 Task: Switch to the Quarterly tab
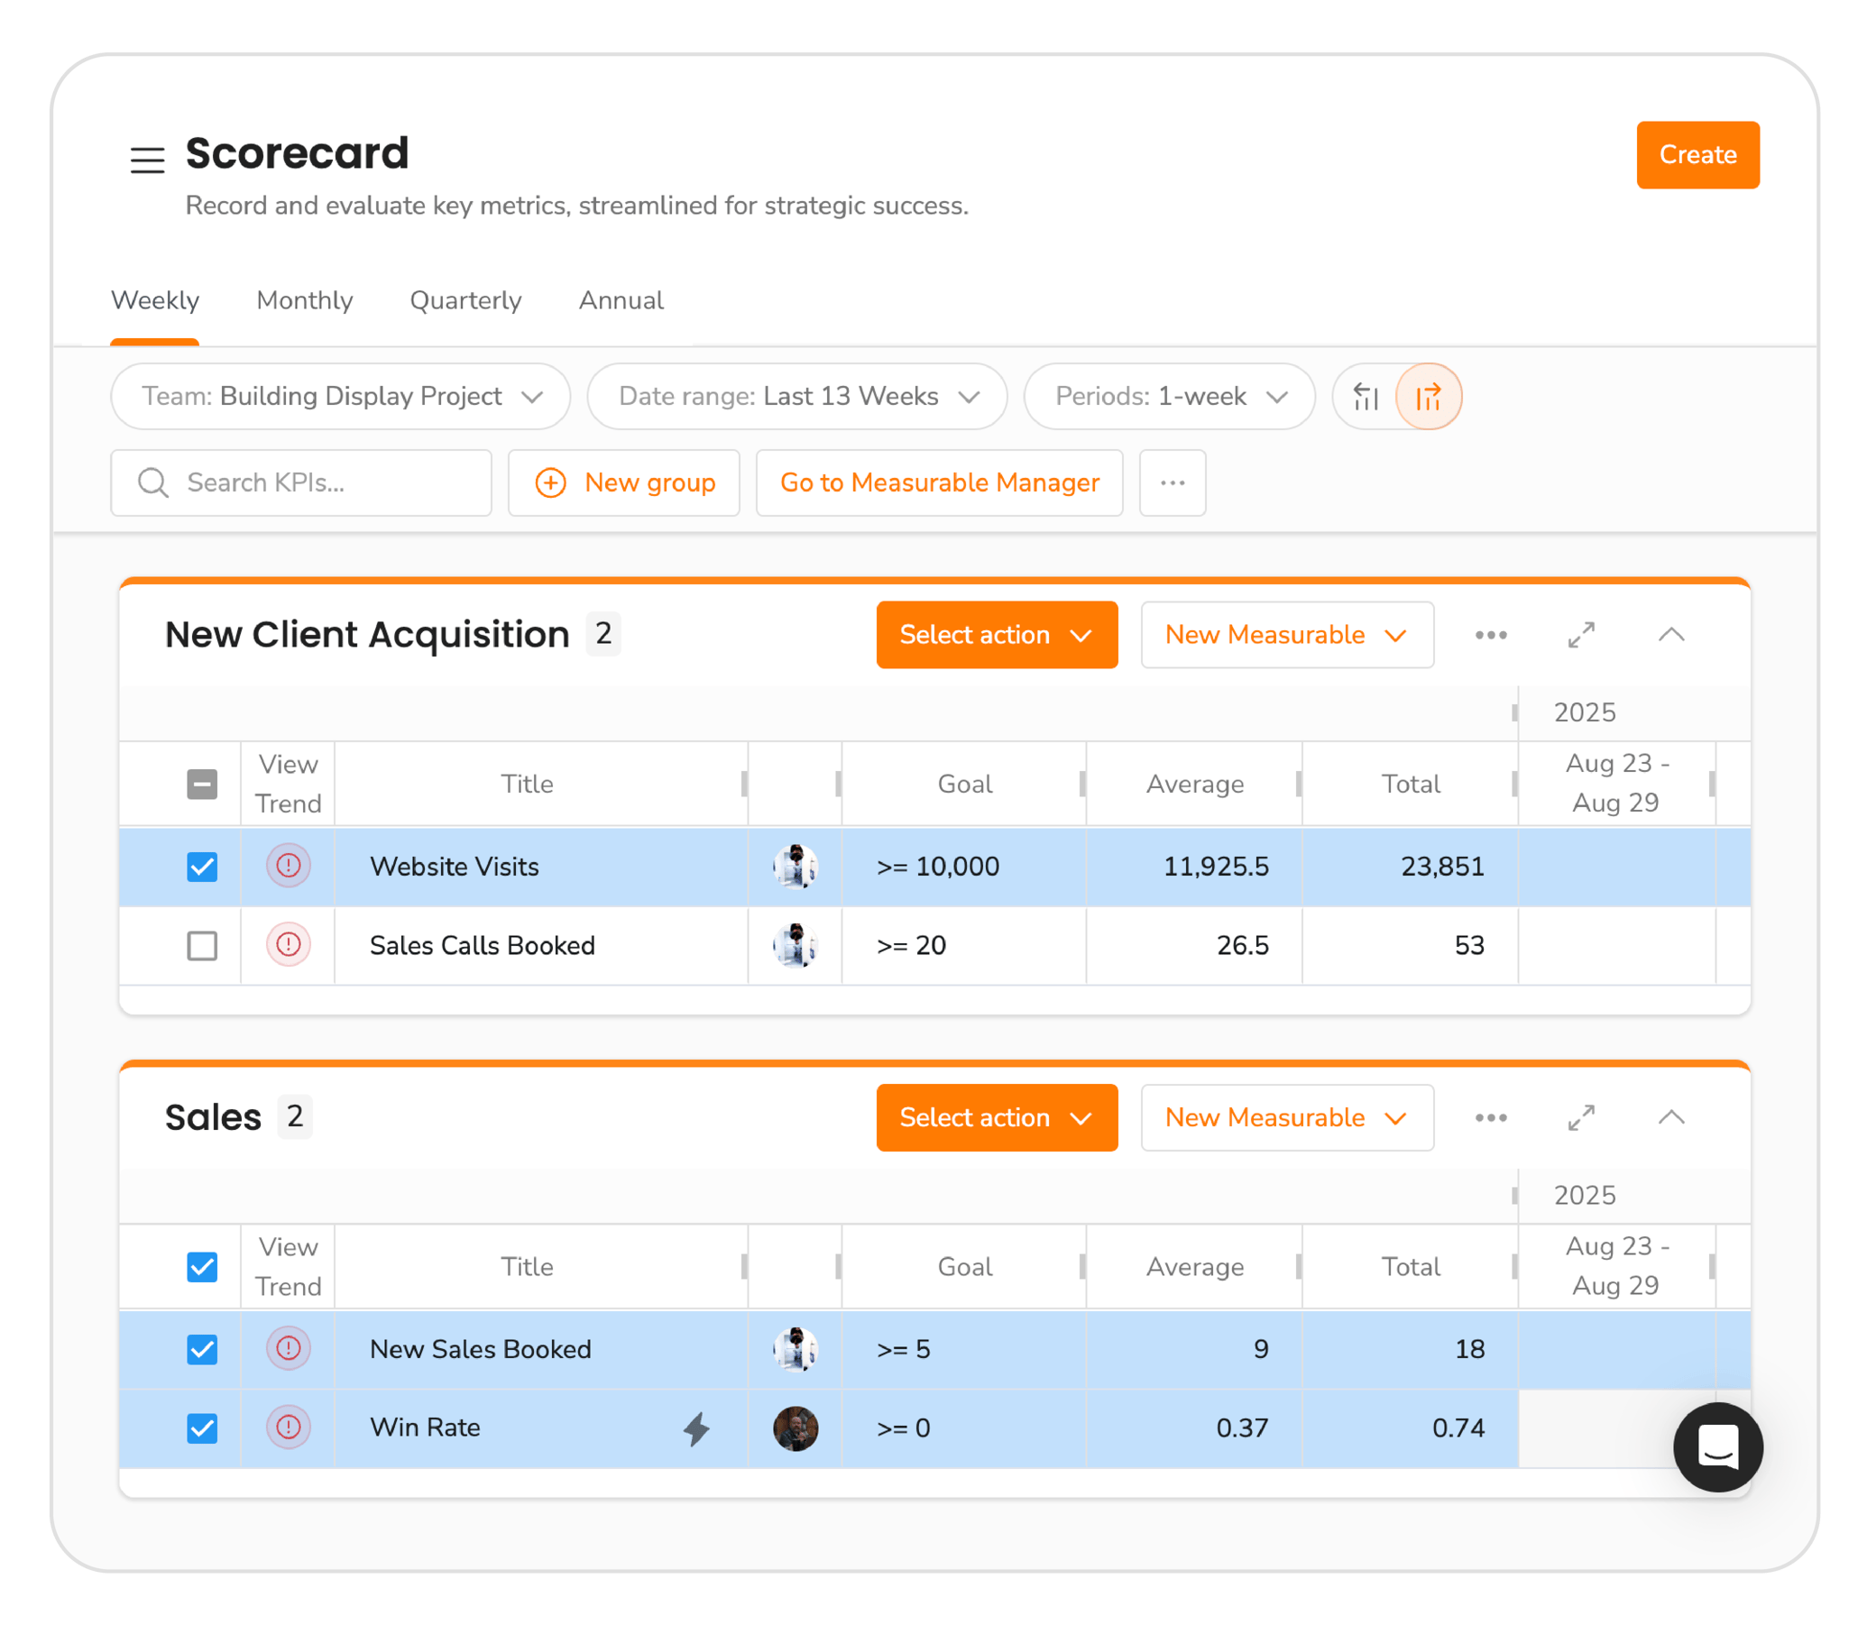click(465, 300)
